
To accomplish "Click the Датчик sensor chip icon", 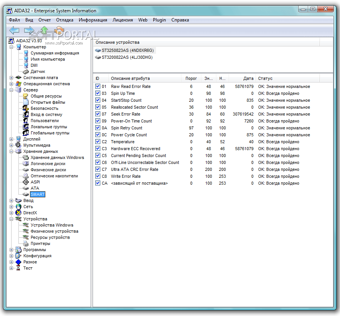I will pos(26,71).
